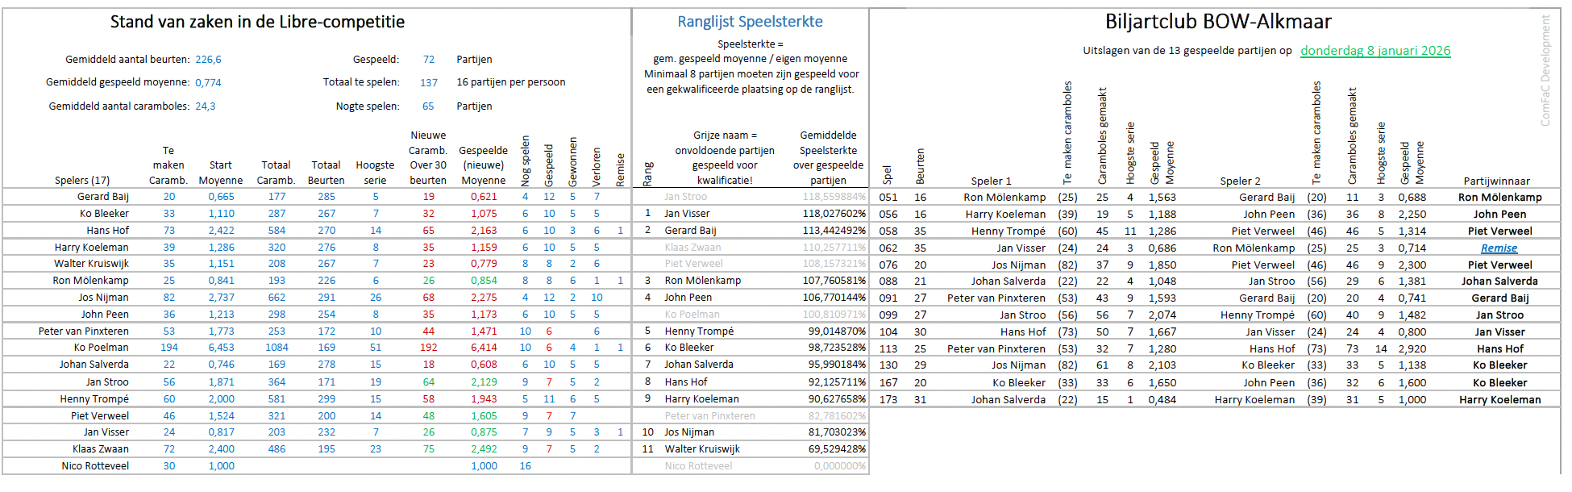Viewport: 1572px width, 492px height.
Task: Select the game number 051 cell
Action: click(888, 198)
